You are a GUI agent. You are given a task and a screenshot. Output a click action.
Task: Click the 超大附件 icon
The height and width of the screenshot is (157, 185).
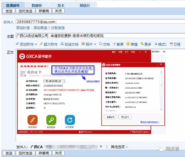coord(41,44)
